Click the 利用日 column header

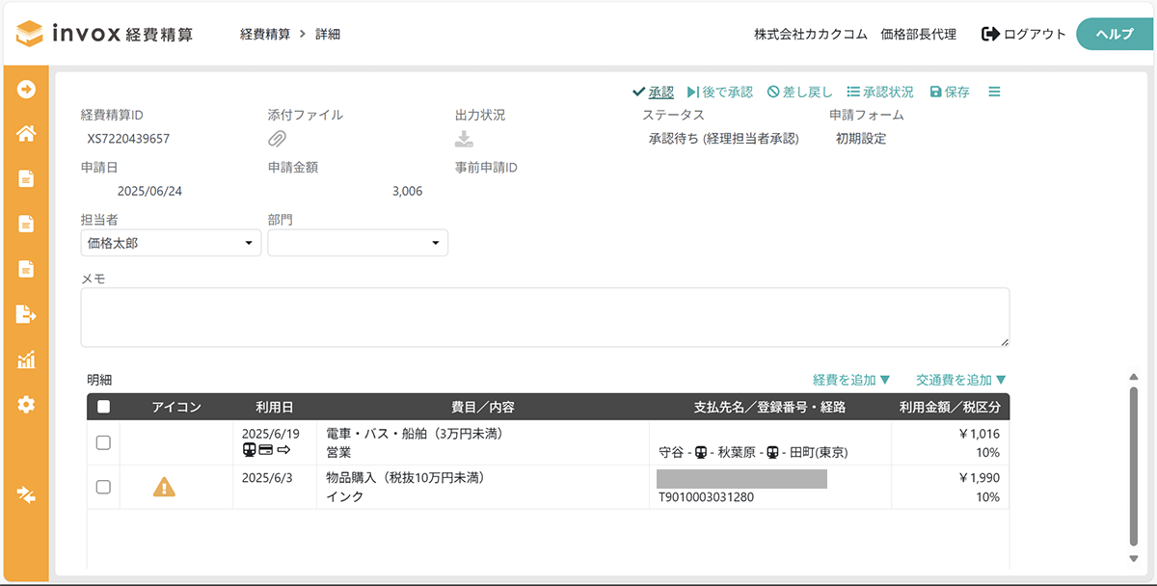pos(274,407)
